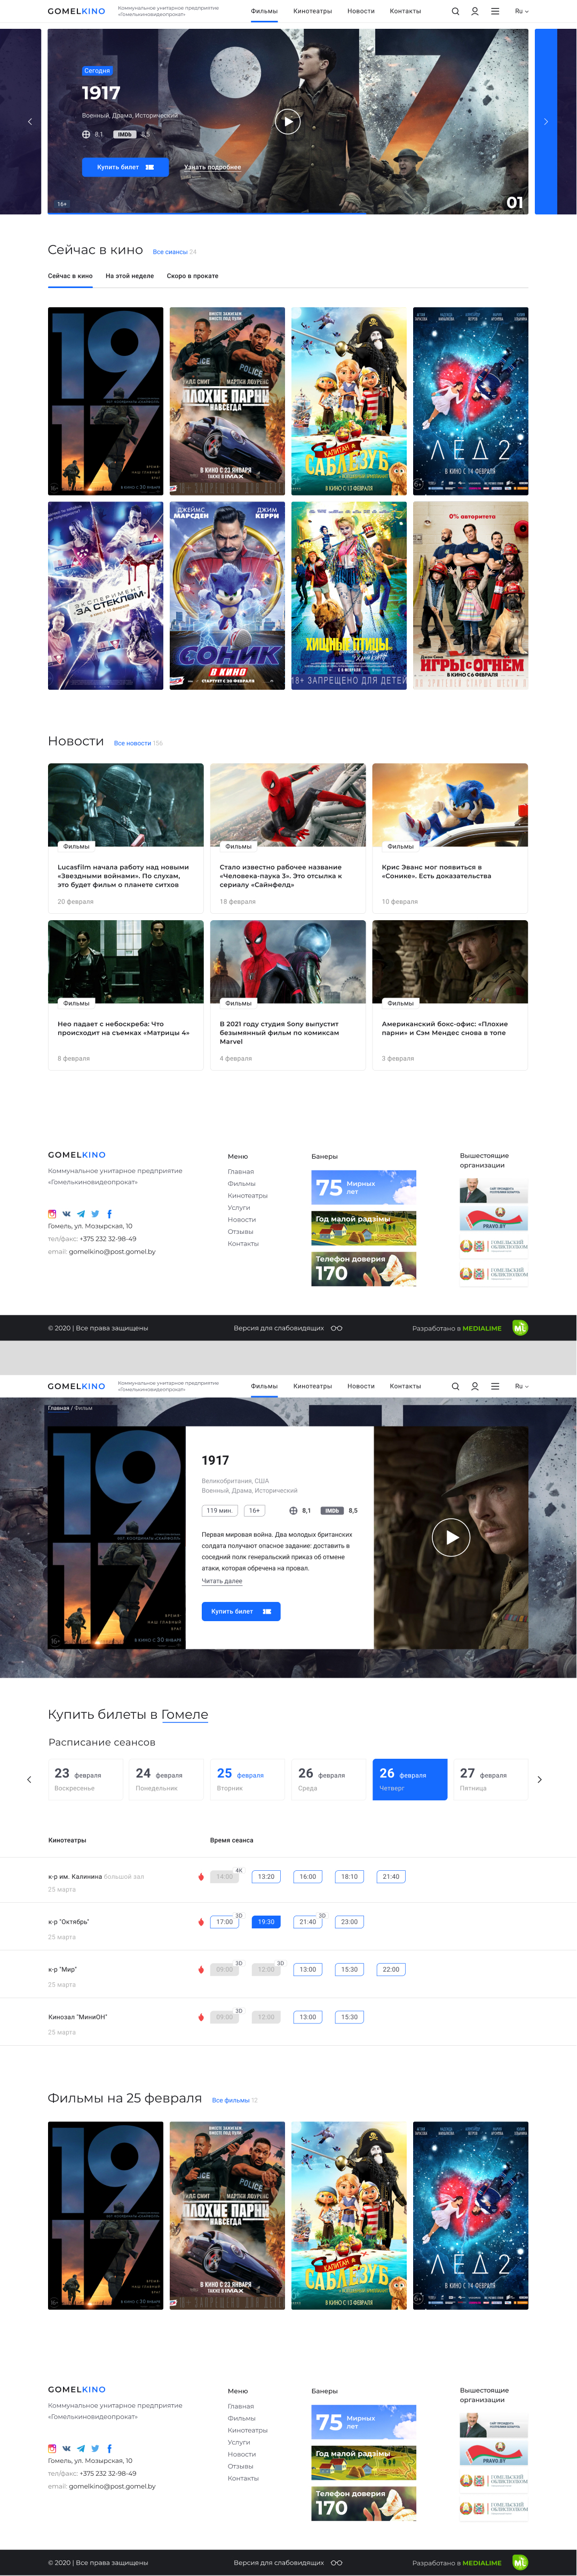Screen dimensions: 577x2576
Task: Pick the 19:30 session at к-р "Октябрь"
Action: click(266, 1921)
